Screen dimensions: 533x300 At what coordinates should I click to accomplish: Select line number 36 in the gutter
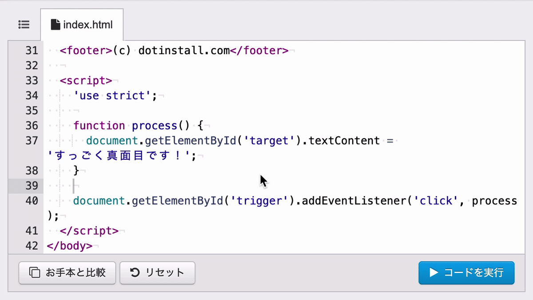(x=32, y=126)
